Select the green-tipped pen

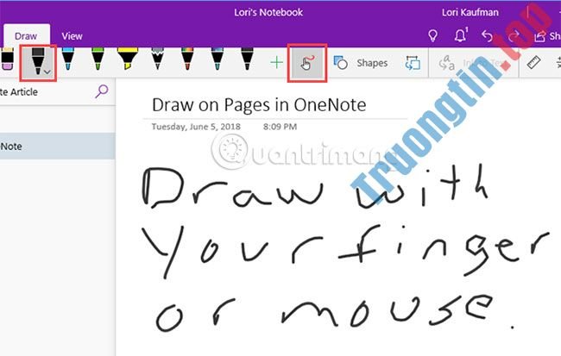tap(98, 59)
